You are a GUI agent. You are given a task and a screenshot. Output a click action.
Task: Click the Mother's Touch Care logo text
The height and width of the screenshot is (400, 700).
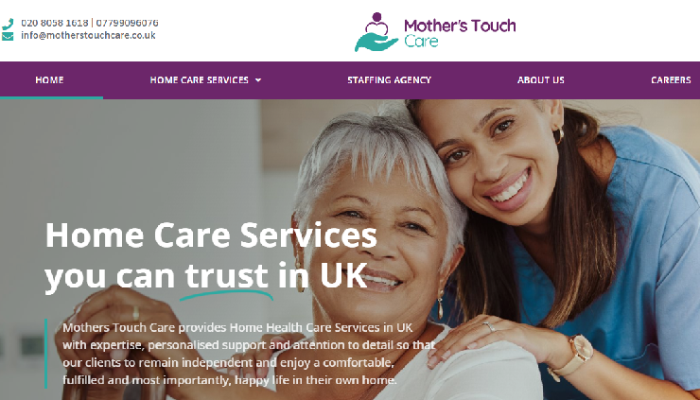pyautogui.click(x=460, y=32)
